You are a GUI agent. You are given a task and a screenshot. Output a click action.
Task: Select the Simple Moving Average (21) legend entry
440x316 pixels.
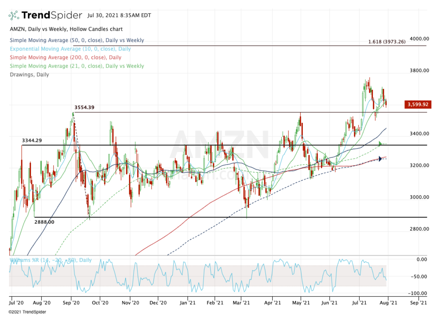click(x=77, y=66)
